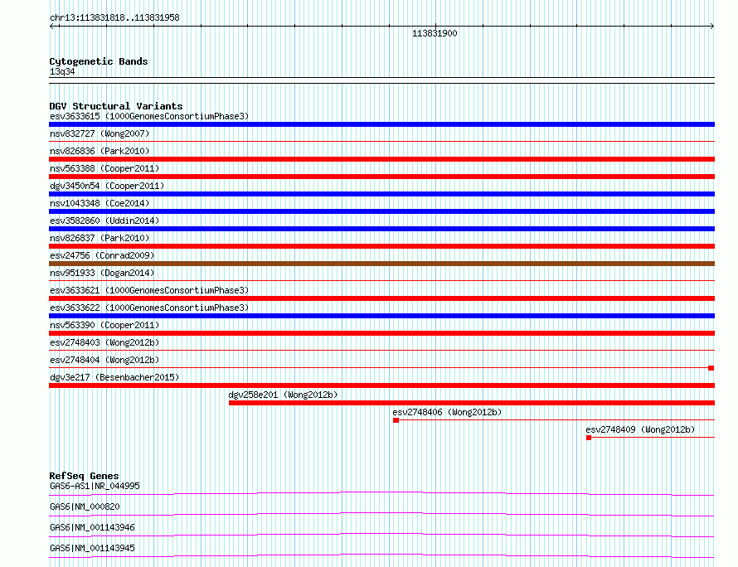Click the red bar under dgv3e217
Screen dimensions: 738x567
click(x=381, y=385)
